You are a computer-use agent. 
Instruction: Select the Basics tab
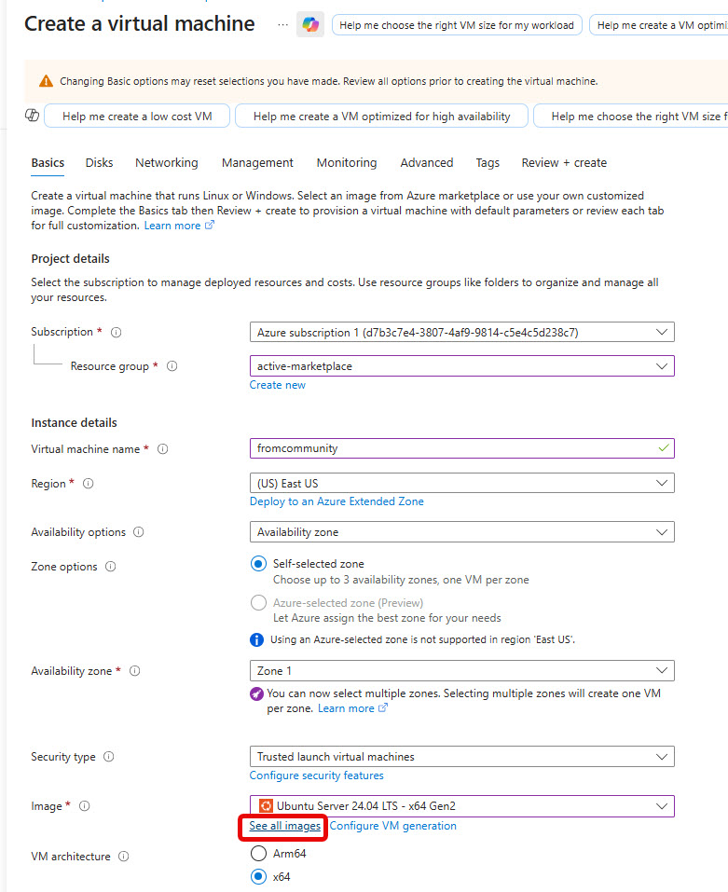pyautogui.click(x=48, y=163)
